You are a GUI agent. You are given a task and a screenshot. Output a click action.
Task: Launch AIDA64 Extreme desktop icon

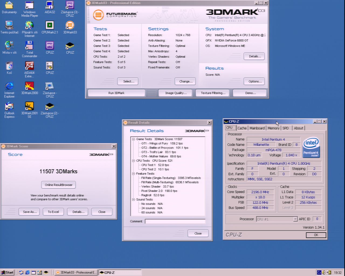pos(29,70)
